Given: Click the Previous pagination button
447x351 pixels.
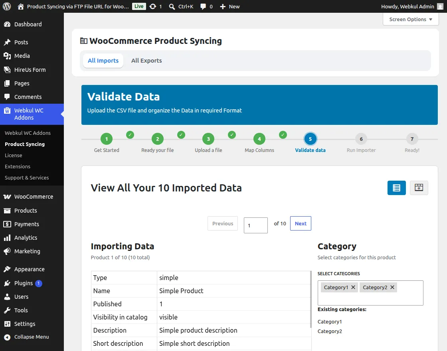Looking at the screenshot, I should (223, 223).
